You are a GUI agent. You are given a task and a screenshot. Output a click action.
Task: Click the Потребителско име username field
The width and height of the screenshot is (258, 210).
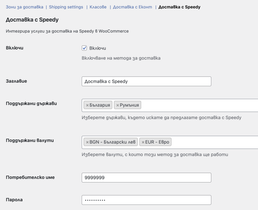[x=146, y=178]
